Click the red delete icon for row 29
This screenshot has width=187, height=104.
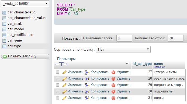(x=113, y=85)
